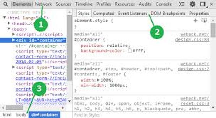Select div#container in the breadcrumb bar
The image size is (216, 118).
coord(45,115)
